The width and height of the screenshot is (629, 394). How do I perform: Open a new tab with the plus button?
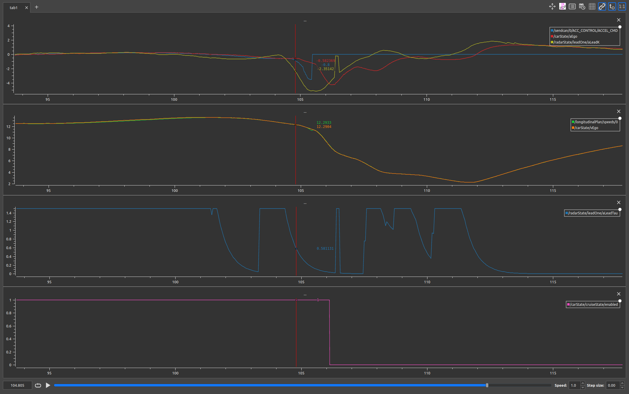37,7
